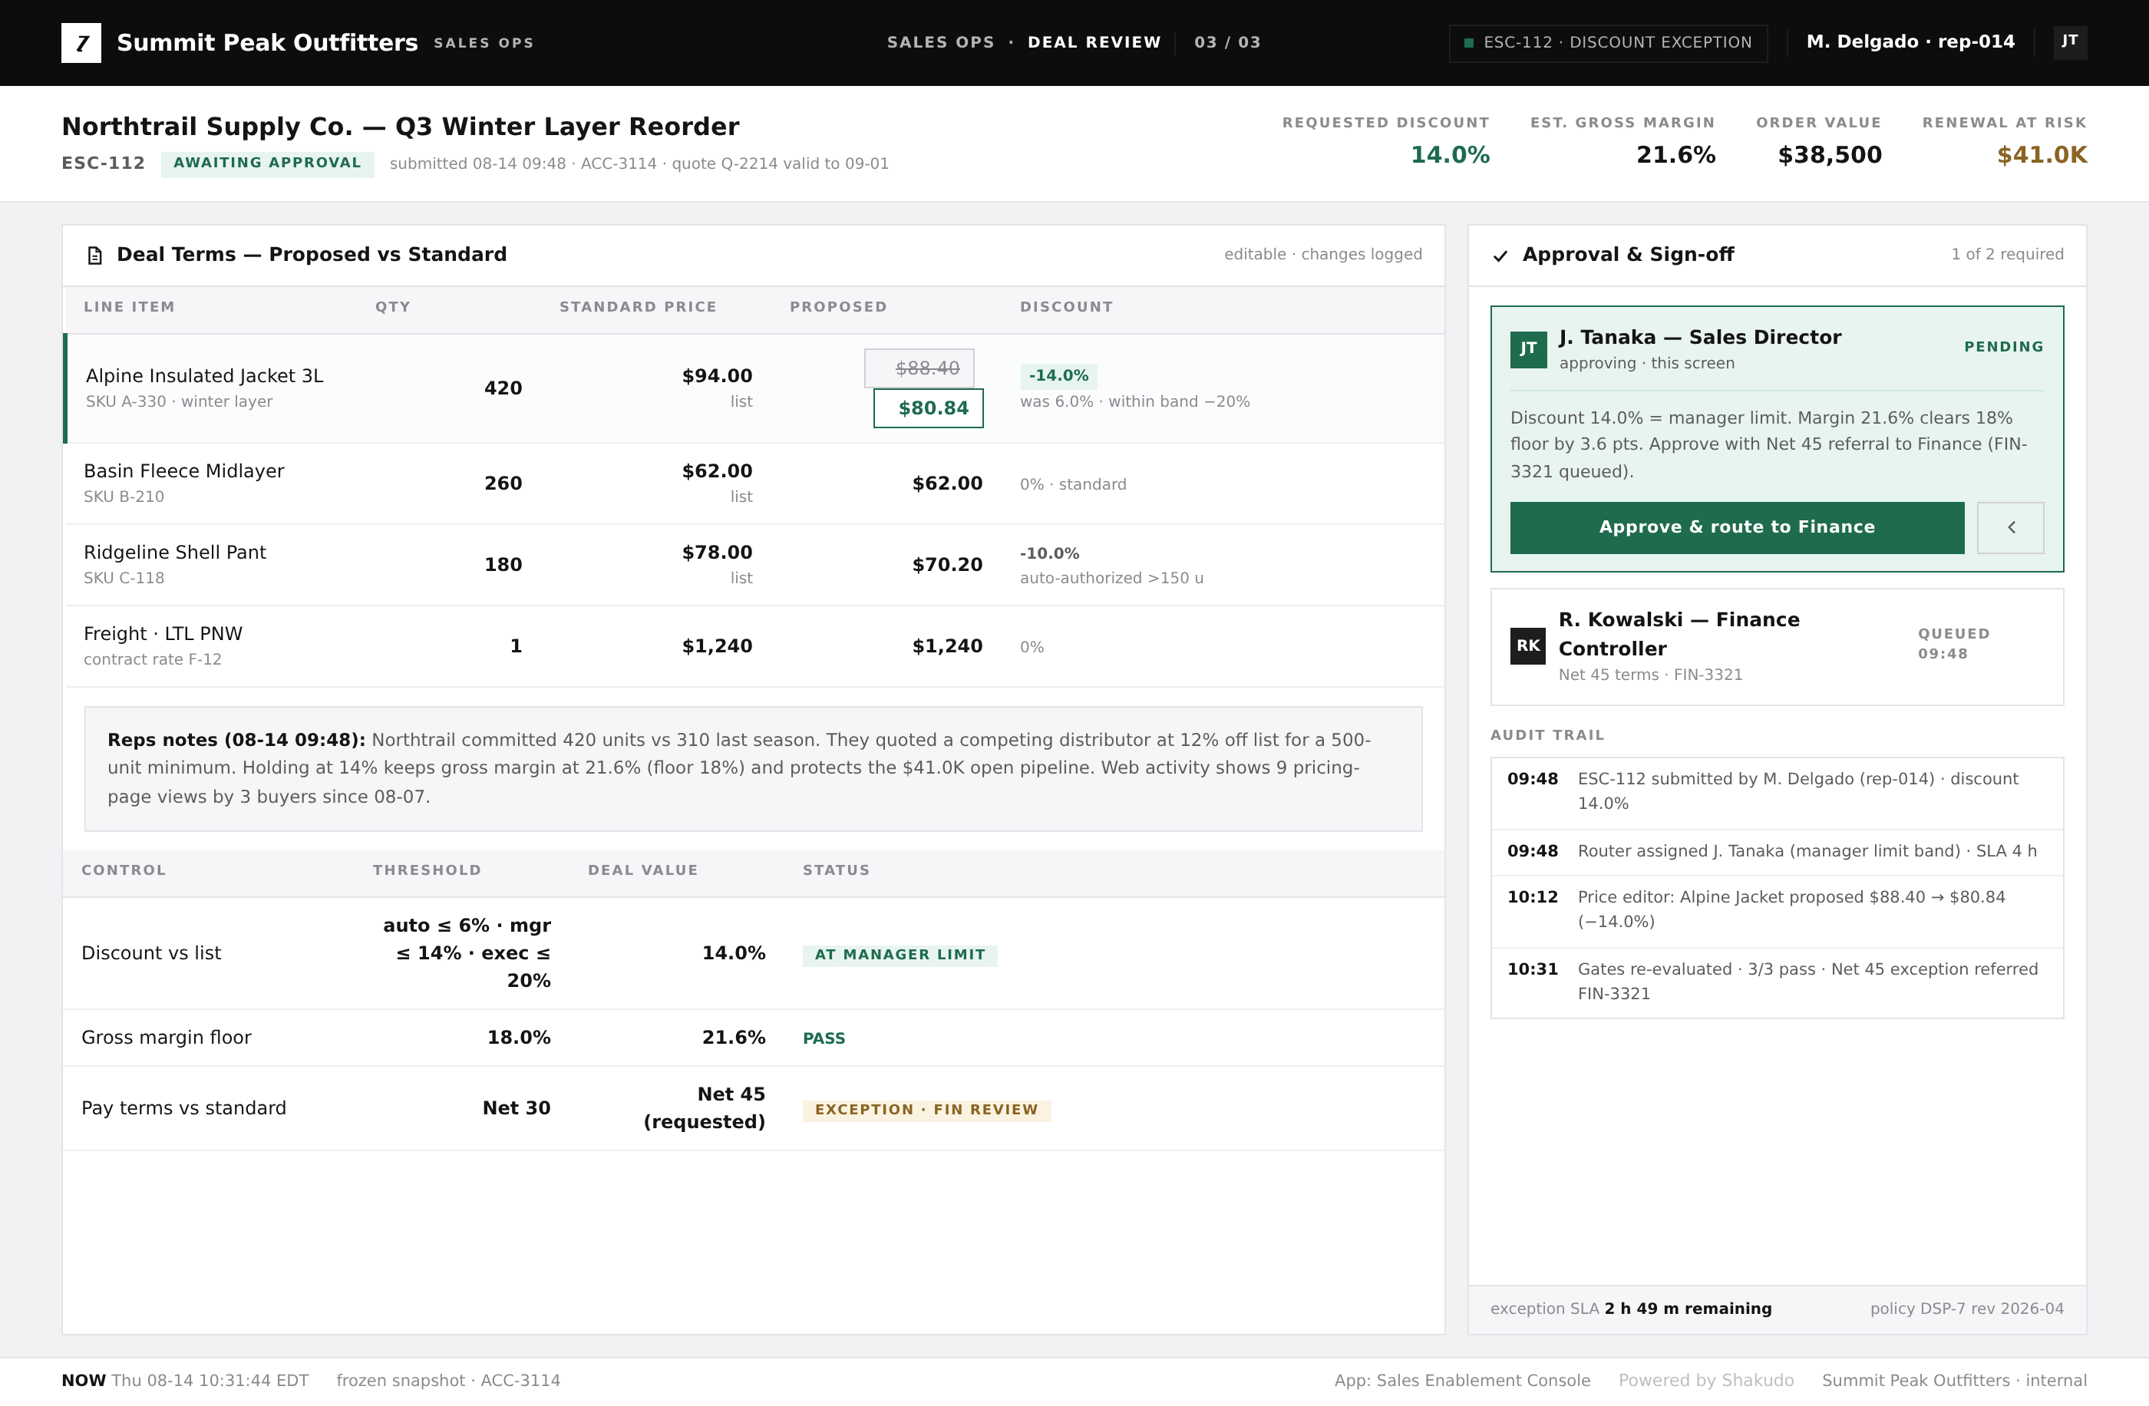
Task: Open the R. Kowalski Finance Controller card
Action: click(x=1776, y=646)
